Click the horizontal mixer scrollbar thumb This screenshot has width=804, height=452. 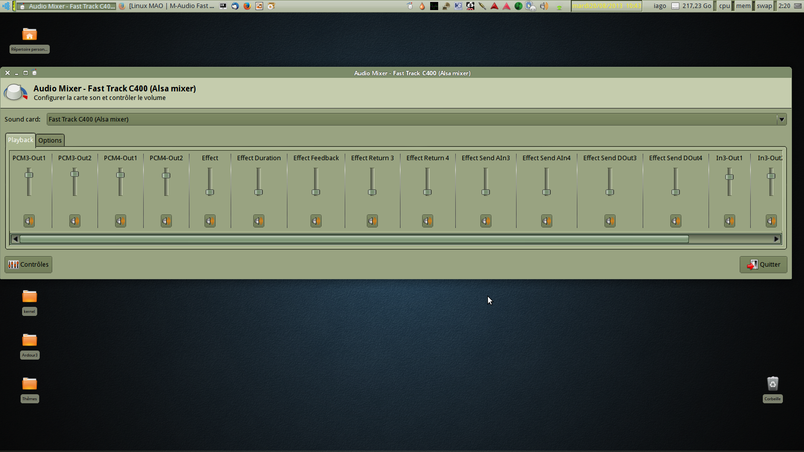(x=354, y=239)
